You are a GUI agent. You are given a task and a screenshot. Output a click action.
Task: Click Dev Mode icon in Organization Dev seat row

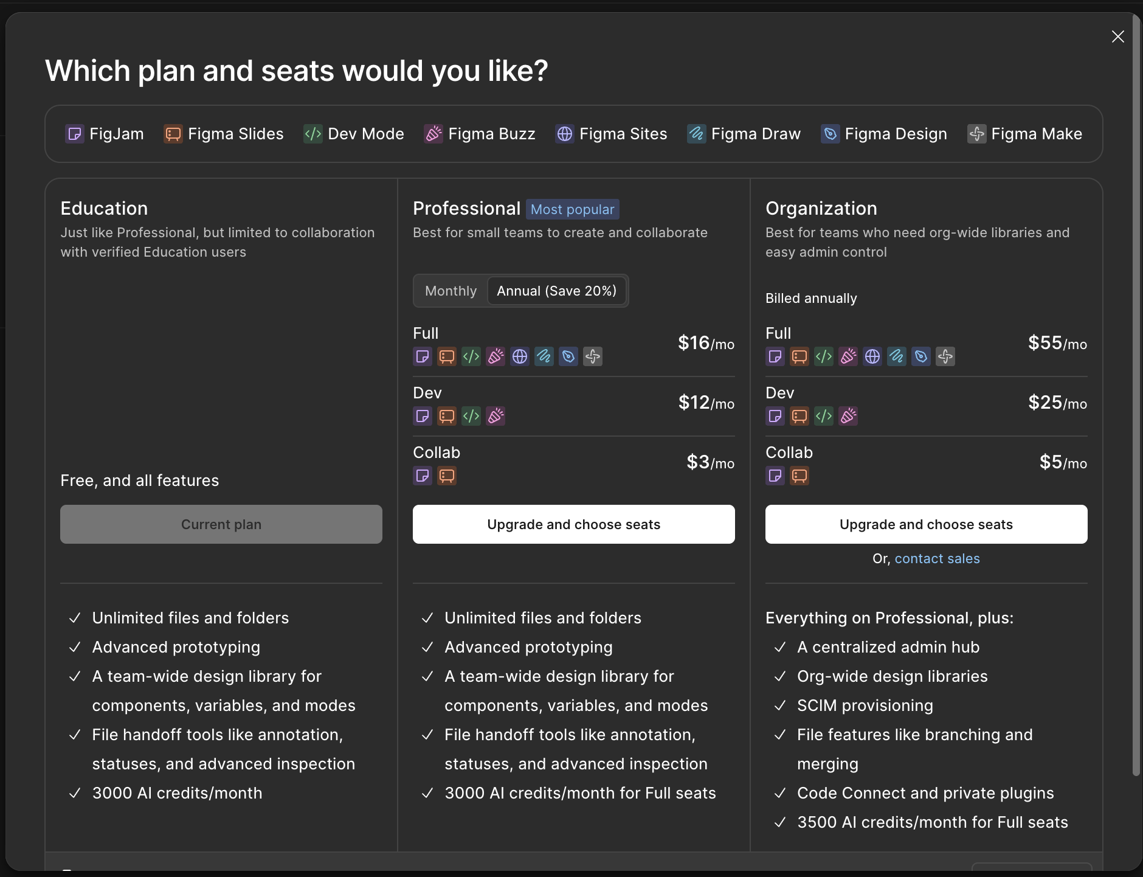pos(824,416)
